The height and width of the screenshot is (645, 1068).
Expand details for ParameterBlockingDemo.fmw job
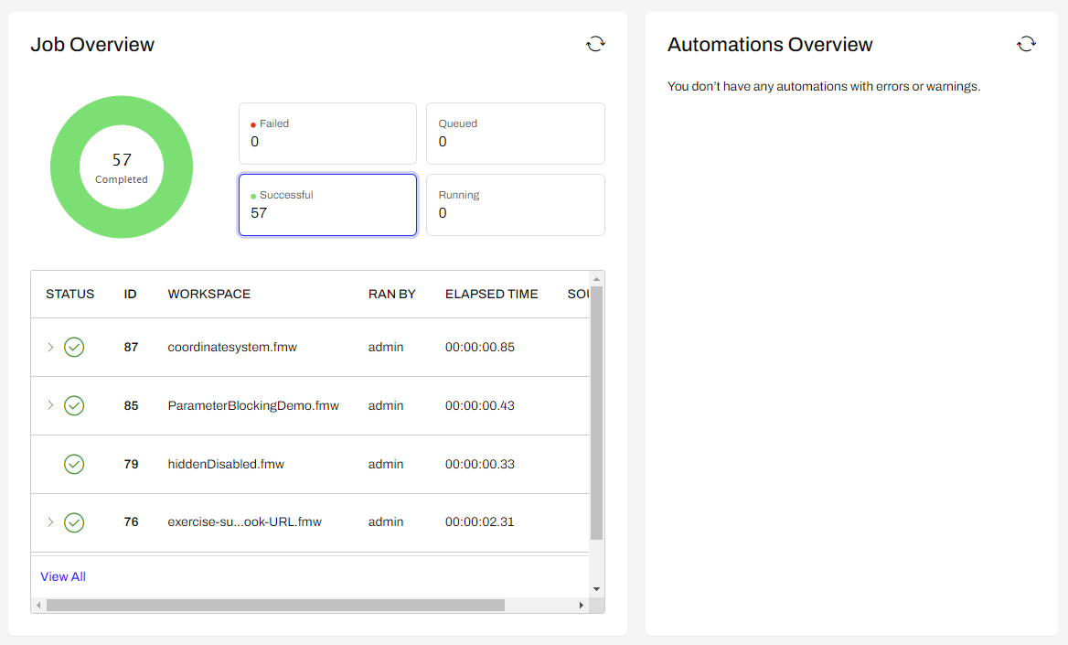point(51,405)
